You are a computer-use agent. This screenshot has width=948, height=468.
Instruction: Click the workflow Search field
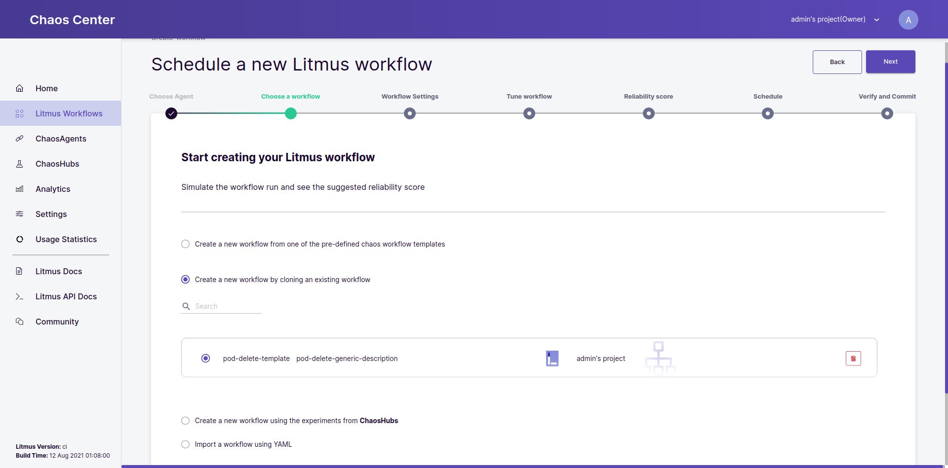tap(227, 306)
